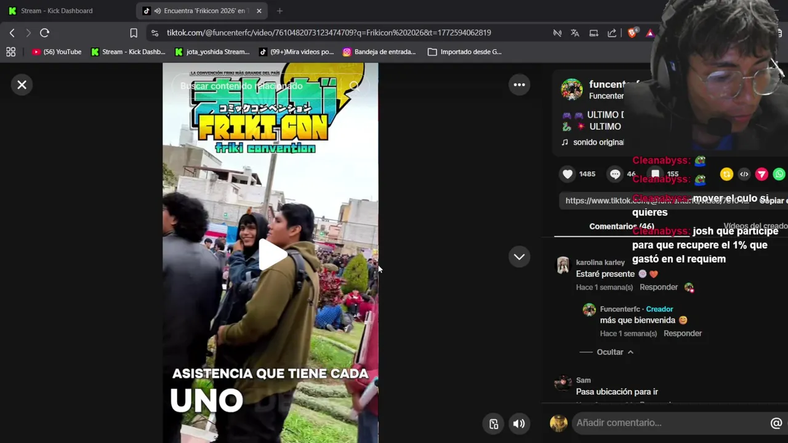Go back to the previous page

(x=12, y=33)
